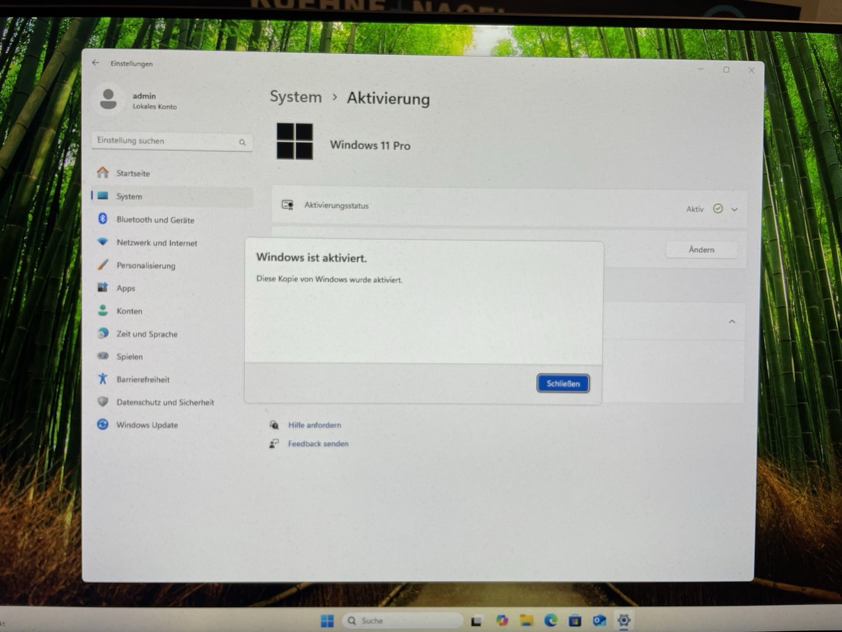The image size is (842, 632).
Task: Open the Windows Start button in taskbar
Action: coord(327,621)
